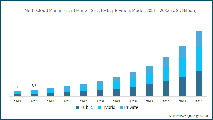Click the Public segment of the 2030 bar
This screenshot has height=120, width=213.
point(166,89)
